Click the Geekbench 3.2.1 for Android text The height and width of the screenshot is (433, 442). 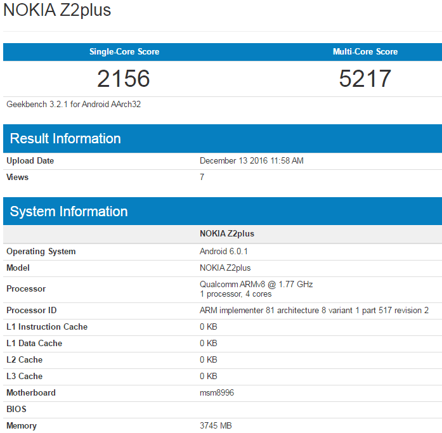pyautogui.click(x=74, y=104)
